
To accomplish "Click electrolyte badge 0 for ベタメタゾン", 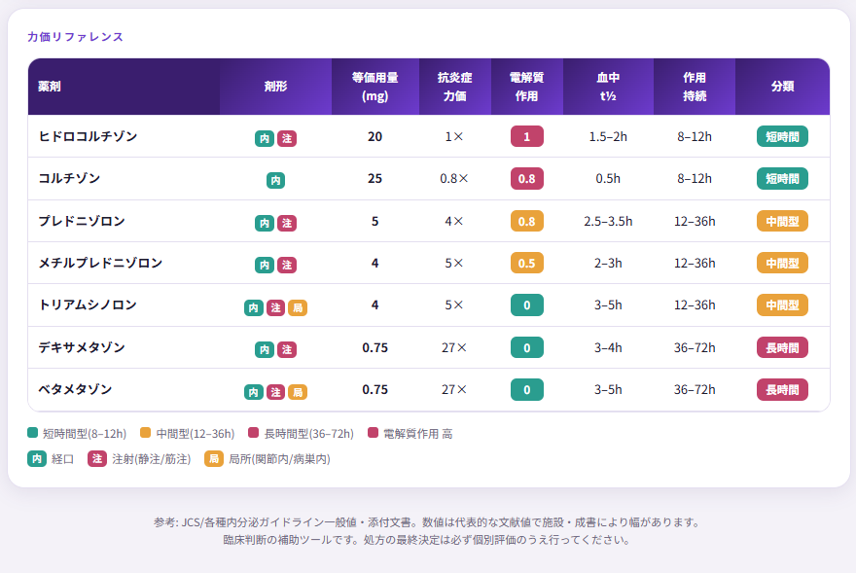I will pos(527,389).
